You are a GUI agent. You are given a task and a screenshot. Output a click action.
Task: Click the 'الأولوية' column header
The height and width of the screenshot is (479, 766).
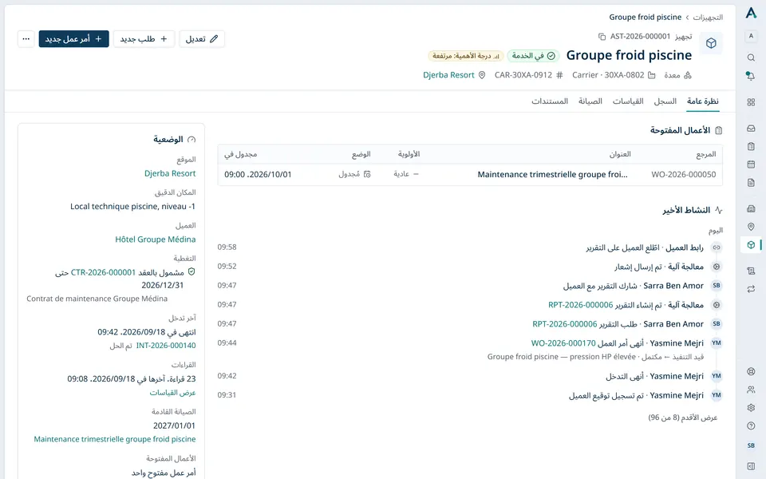coord(409,154)
